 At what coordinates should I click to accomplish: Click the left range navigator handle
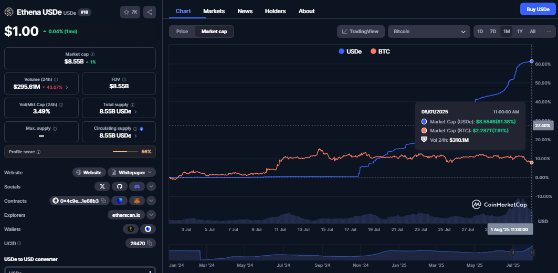513,253
